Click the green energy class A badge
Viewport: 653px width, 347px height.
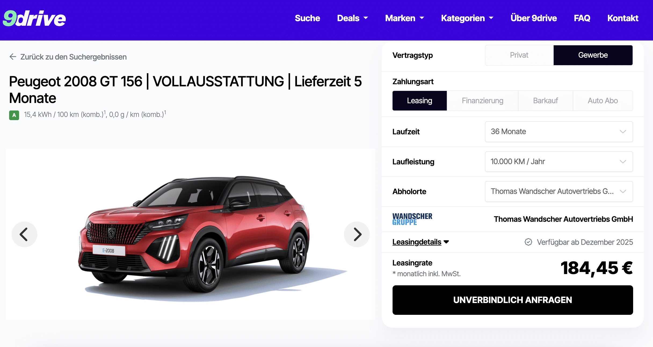(x=14, y=115)
